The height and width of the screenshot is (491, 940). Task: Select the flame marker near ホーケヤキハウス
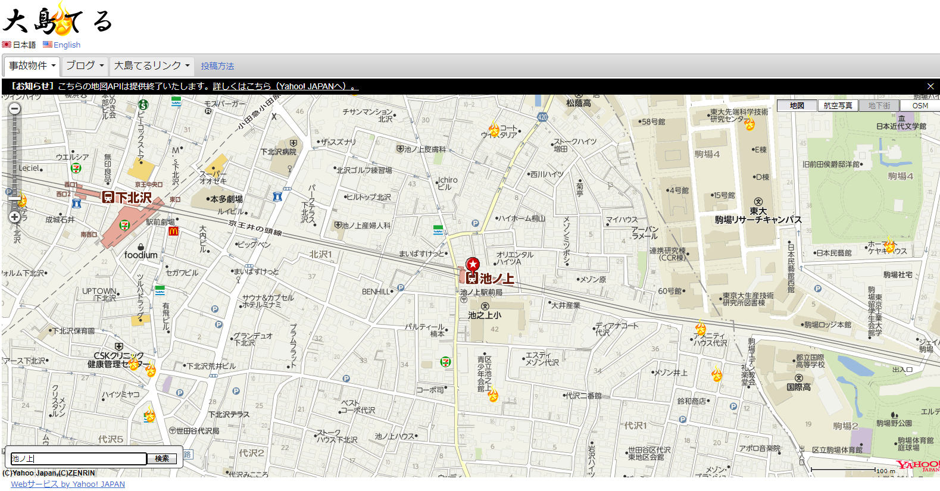pyautogui.click(x=889, y=244)
